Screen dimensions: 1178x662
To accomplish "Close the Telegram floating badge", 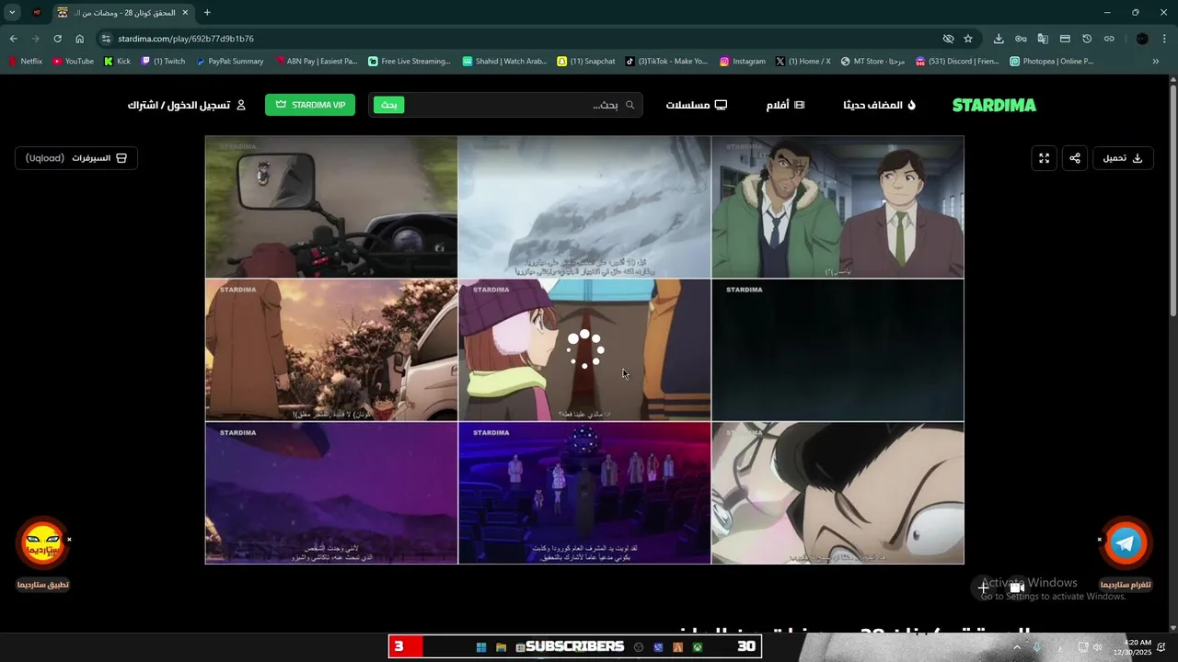I will pyautogui.click(x=1099, y=540).
